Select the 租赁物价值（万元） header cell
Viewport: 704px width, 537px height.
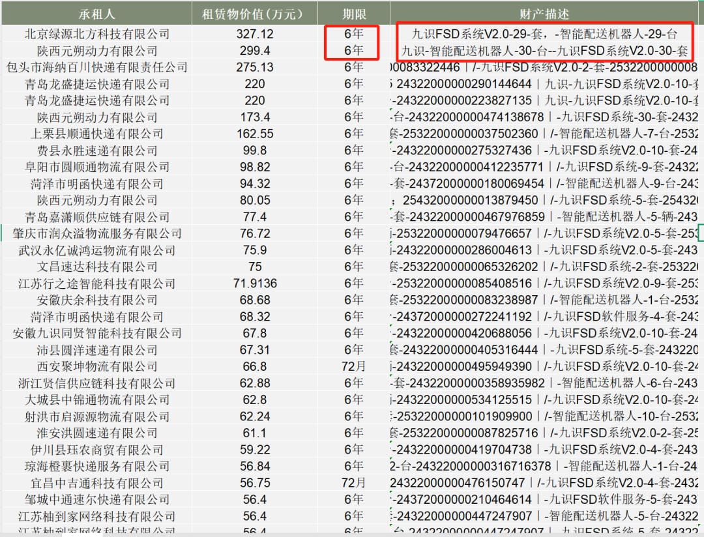click(x=255, y=14)
